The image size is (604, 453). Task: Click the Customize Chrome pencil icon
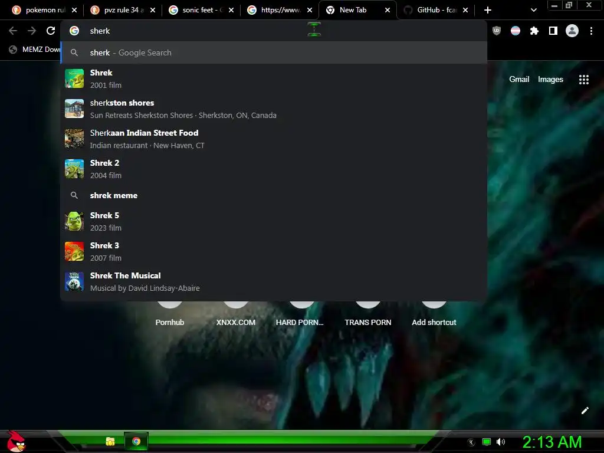tap(585, 411)
